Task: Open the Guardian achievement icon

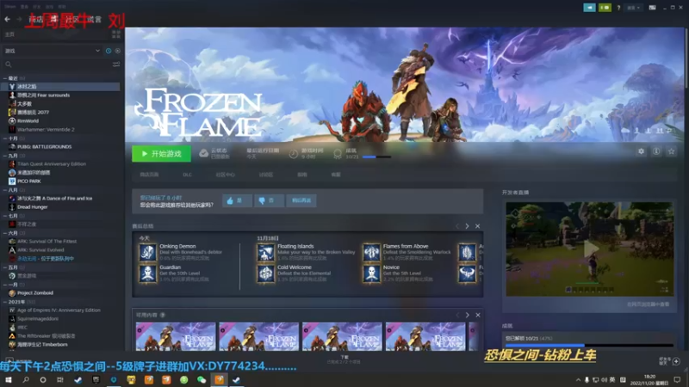Action: point(147,273)
